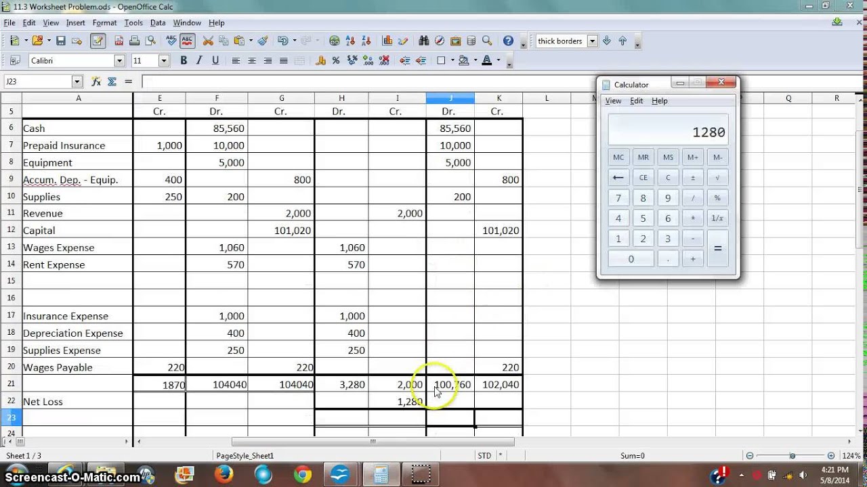The width and height of the screenshot is (867, 487).
Task: Click Sort Ascending icon
Action: [350, 41]
